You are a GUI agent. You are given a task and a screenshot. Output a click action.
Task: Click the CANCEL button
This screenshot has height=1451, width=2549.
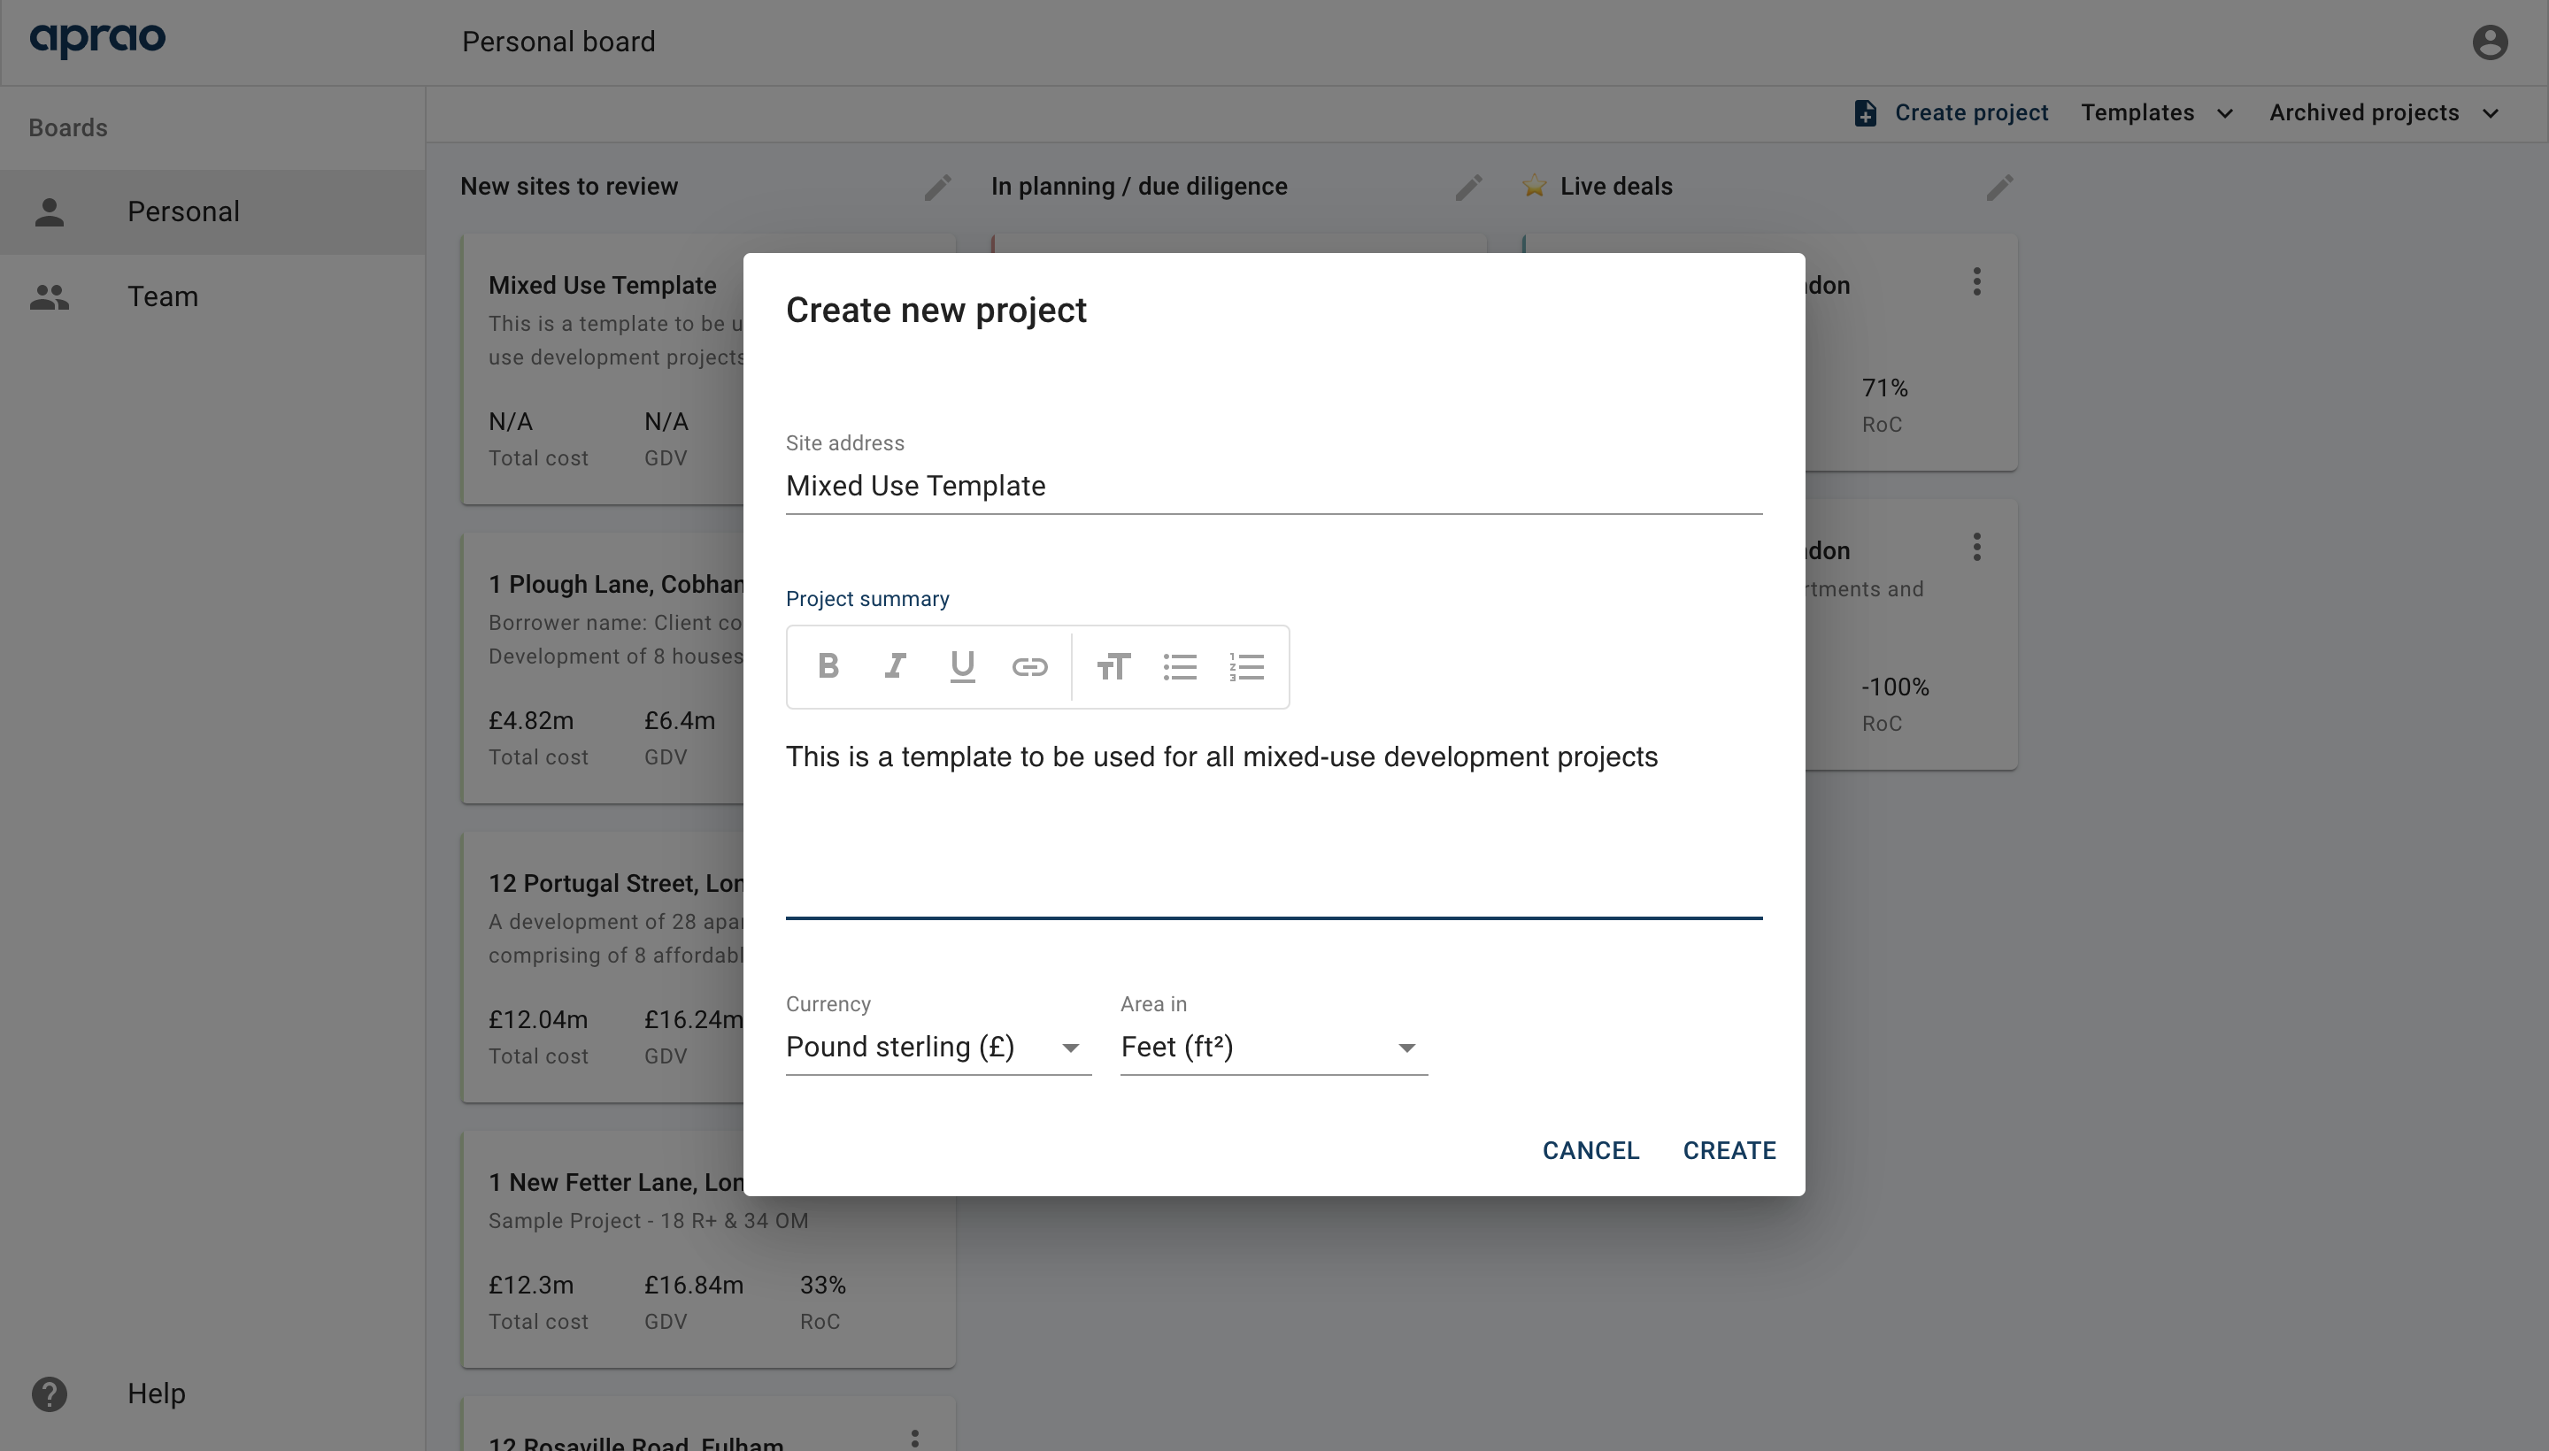1591,1150
